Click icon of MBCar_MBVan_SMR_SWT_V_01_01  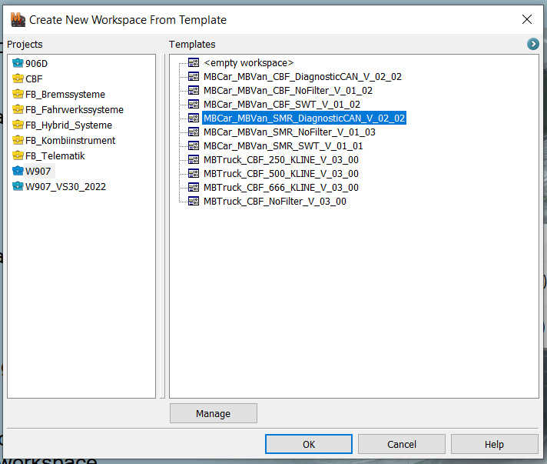click(x=194, y=145)
